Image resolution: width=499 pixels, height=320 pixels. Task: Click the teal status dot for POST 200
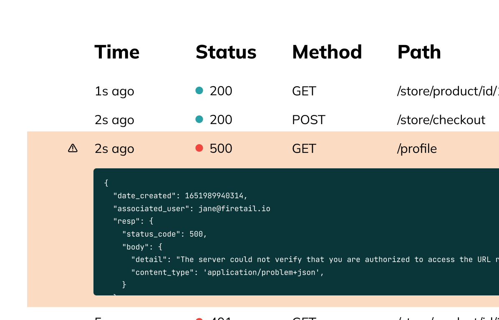199,119
